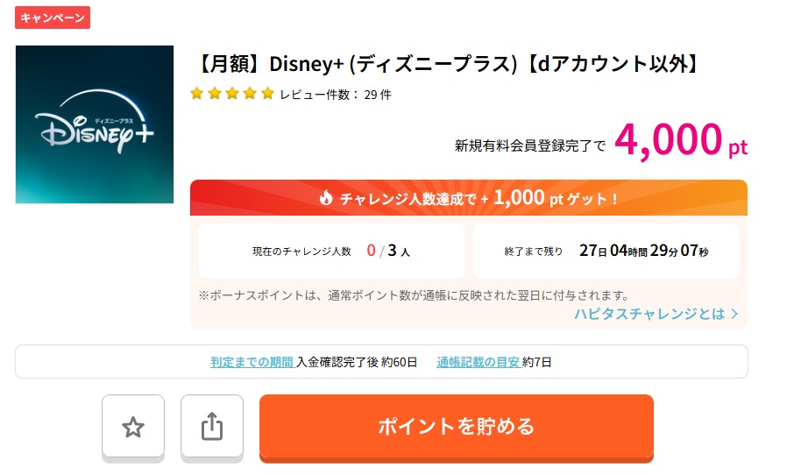Click the チャレンジ人数達成で +1,000 pt banner
Screen dimensions: 794x475
[x=469, y=198]
